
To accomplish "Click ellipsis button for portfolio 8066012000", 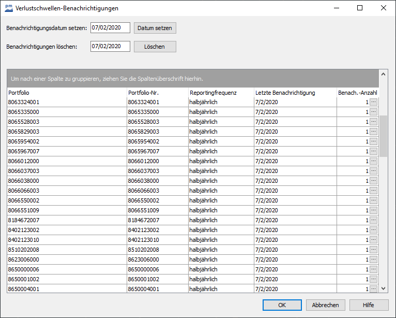I will [374, 161].
